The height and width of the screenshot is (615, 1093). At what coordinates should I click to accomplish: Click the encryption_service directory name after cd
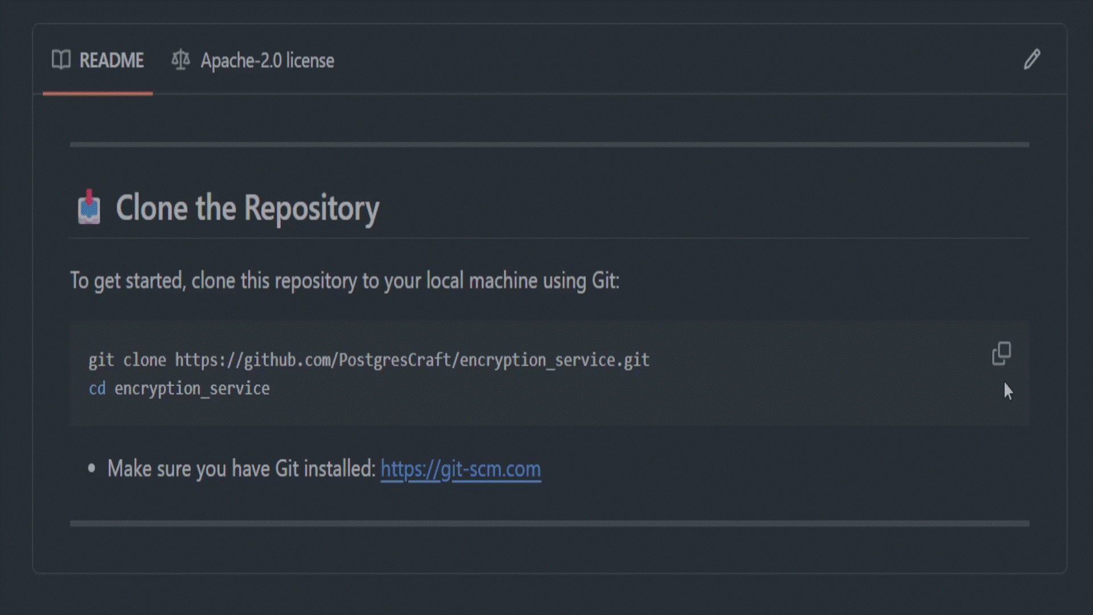tap(192, 388)
